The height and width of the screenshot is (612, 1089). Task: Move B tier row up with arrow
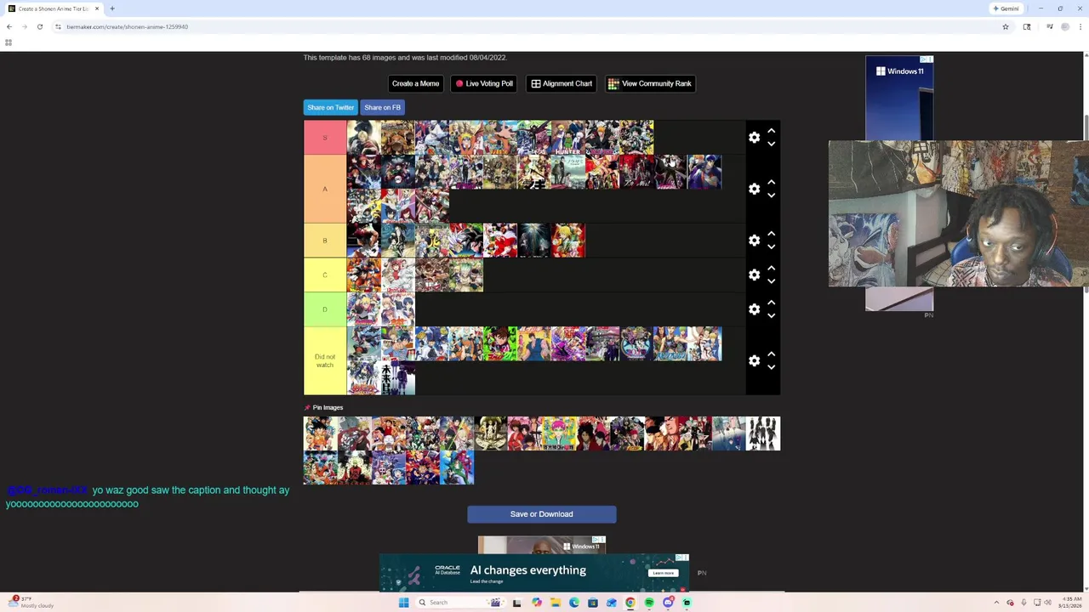(771, 234)
